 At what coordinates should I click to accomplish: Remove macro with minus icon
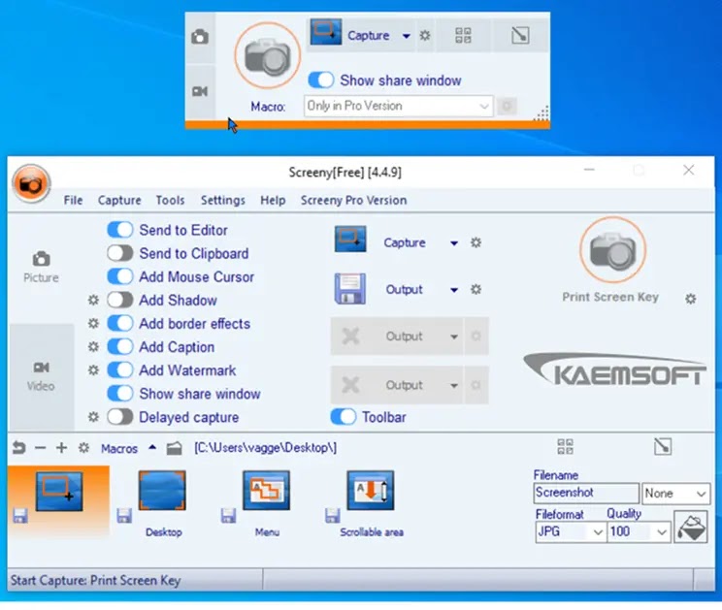click(41, 448)
